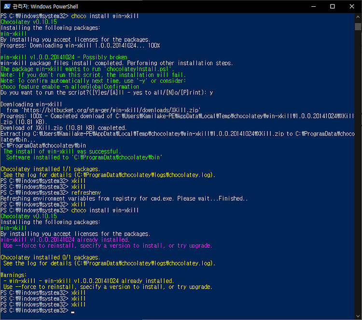Image resolution: width=362 pixels, height=320 pixels.
Task: Click 'Chocolatey installed 0/1 packages.' line
Action: 50,257
